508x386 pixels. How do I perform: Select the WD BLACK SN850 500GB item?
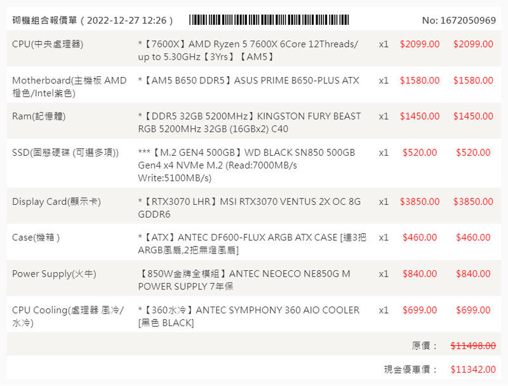click(x=246, y=165)
